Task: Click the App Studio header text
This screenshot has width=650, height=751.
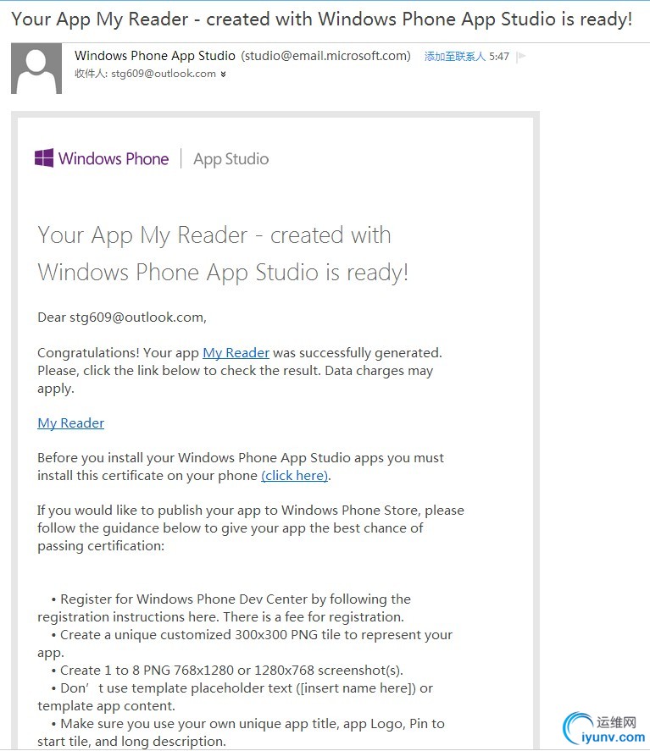Action: [x=231, y=159]
